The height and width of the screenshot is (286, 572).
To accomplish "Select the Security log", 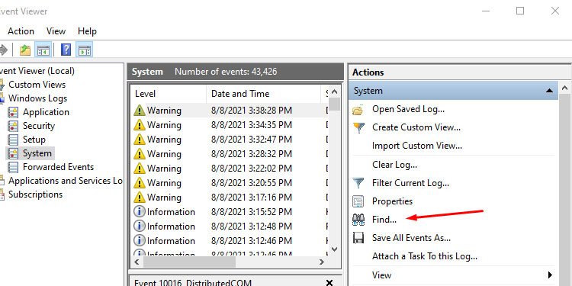I will [x=39, y=126].
